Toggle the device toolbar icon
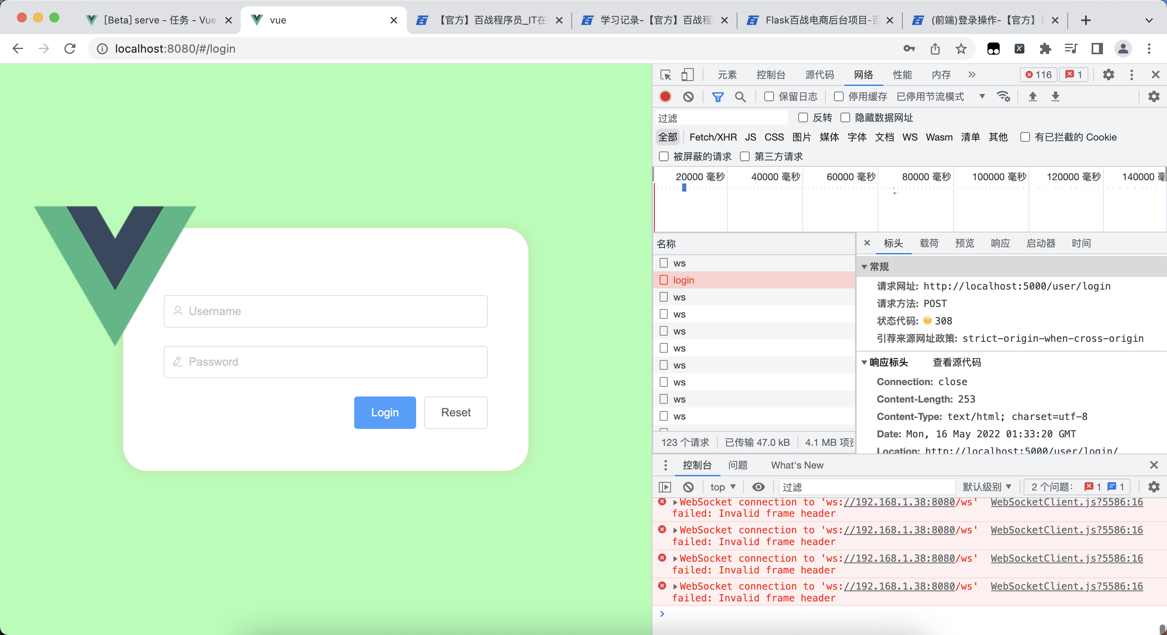 tap(688, 75)
